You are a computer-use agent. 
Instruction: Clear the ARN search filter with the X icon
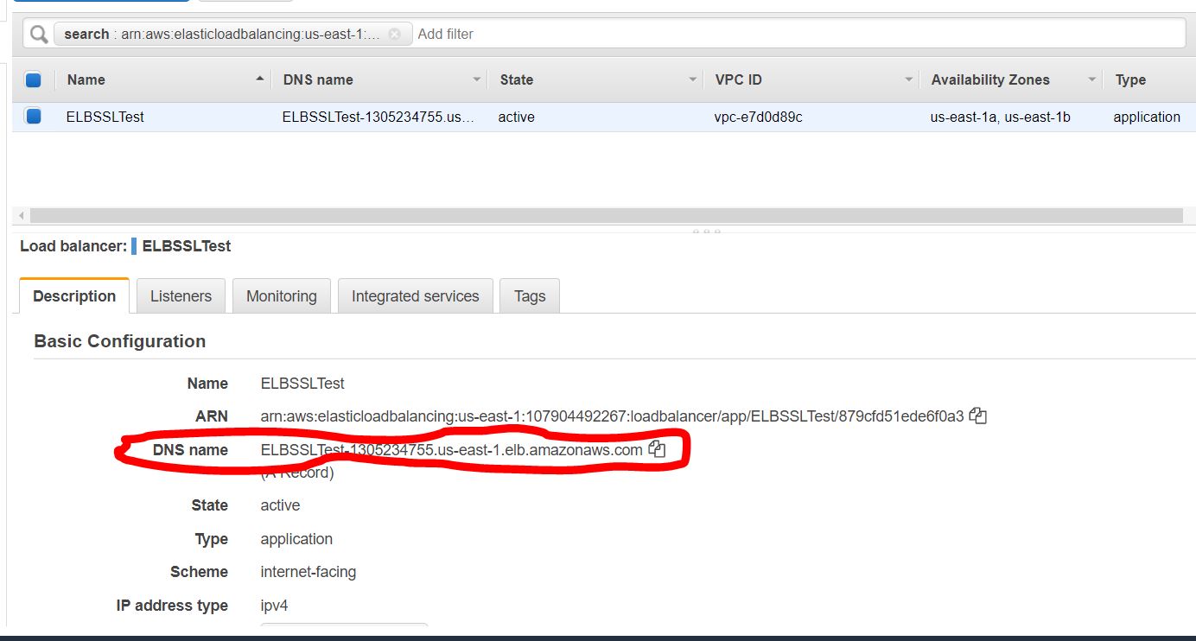tap(395, 34)
